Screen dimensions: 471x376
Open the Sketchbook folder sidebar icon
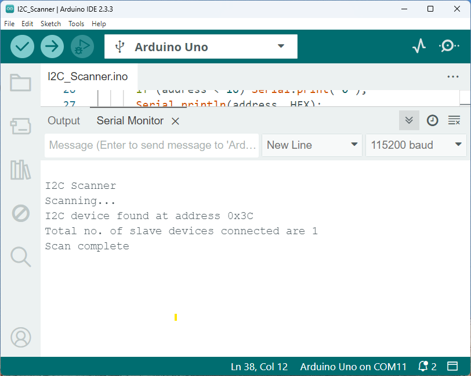[x=20, y=82]
